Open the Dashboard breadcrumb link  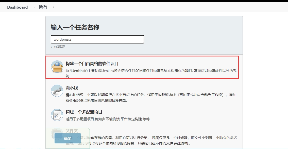pos(17,7)
